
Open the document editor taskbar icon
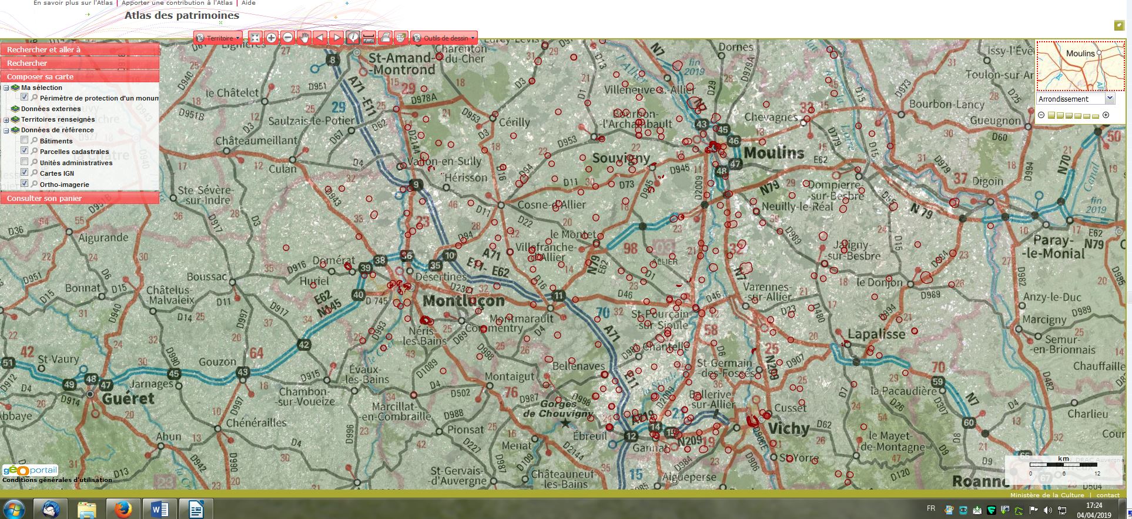pos(196,509)
